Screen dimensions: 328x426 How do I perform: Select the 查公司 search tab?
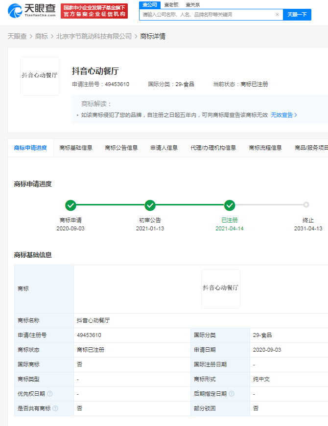150,4
